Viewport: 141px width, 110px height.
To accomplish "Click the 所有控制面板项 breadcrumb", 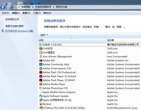I will coord(43,7).
